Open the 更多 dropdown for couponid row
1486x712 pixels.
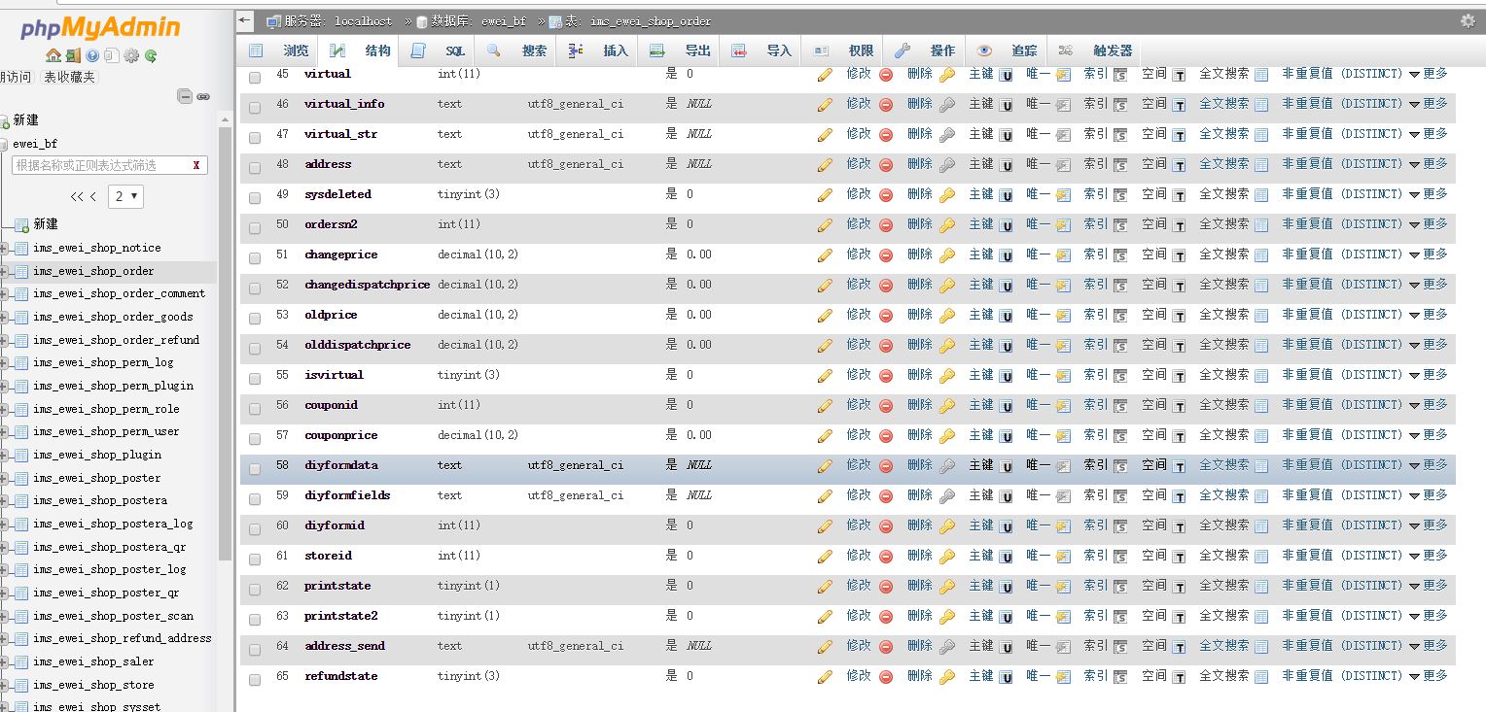click(x=1429, y=405)
